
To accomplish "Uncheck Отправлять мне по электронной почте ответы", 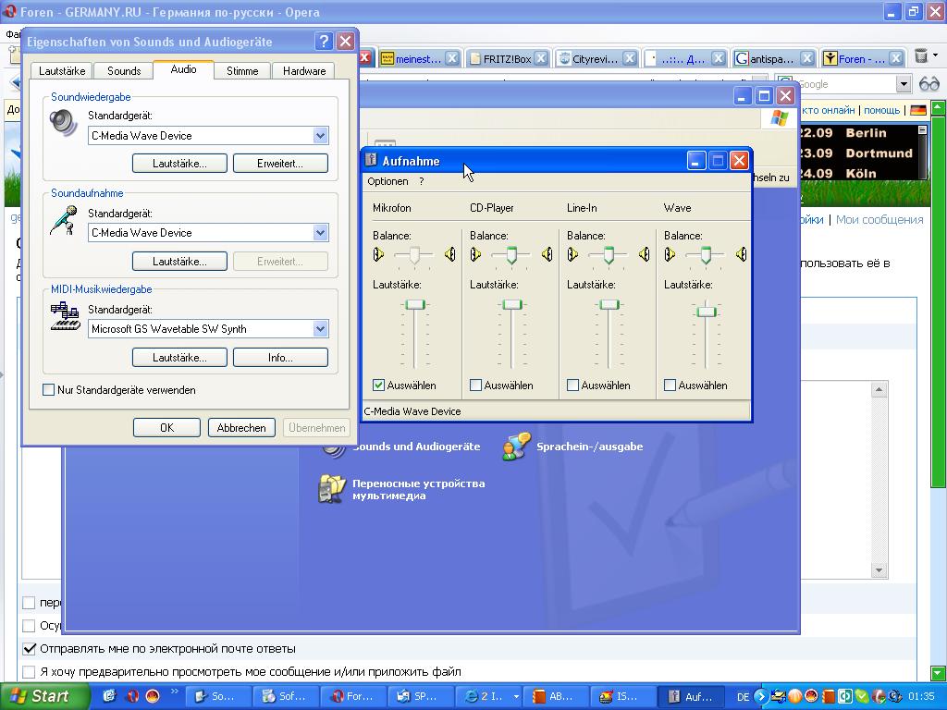I will 29,649.
